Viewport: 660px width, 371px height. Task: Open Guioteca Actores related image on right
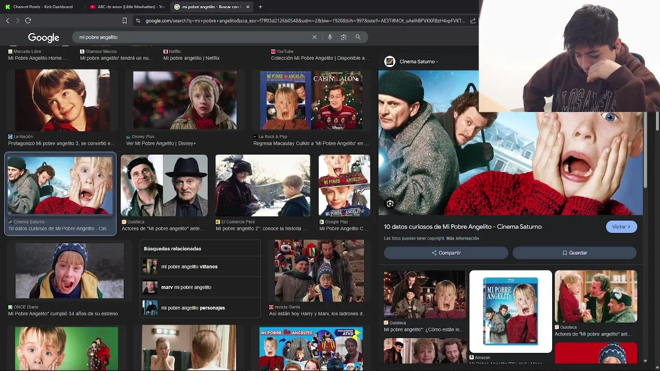pos(596,297)
